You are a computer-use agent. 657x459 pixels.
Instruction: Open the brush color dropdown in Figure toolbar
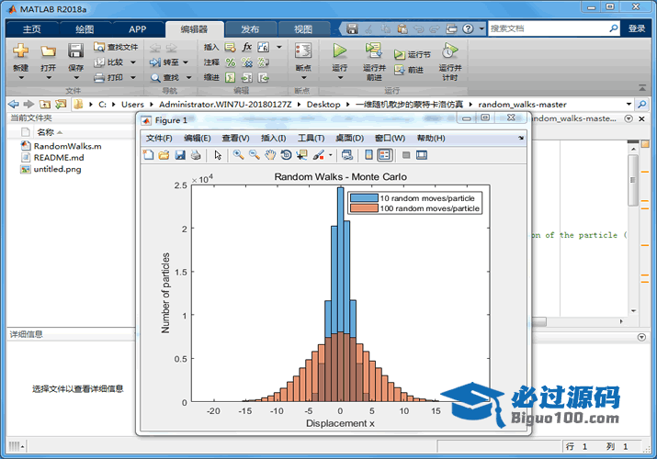click(330, 155)
